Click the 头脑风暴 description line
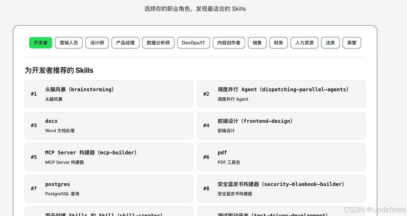 point(54,99)
